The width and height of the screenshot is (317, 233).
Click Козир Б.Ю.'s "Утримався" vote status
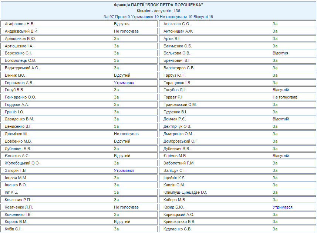pos(283,207)
